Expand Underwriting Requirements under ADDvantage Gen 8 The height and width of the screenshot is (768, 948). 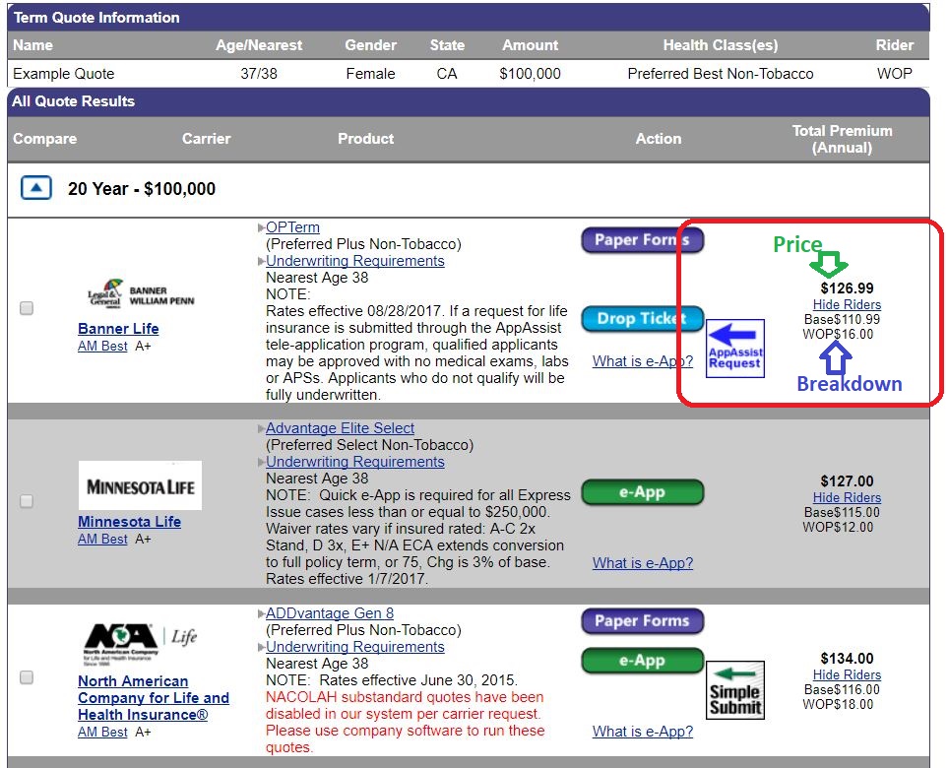355,647
